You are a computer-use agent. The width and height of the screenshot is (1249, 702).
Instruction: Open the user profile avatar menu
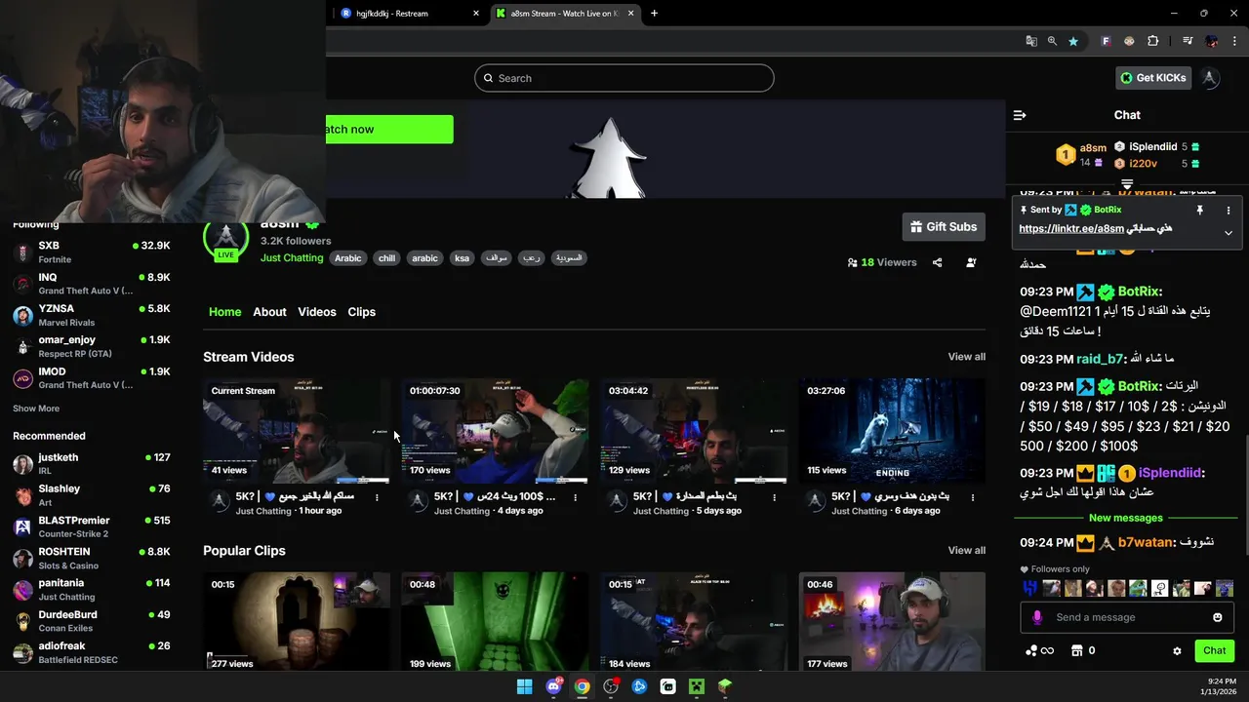tap(1210, 78)
